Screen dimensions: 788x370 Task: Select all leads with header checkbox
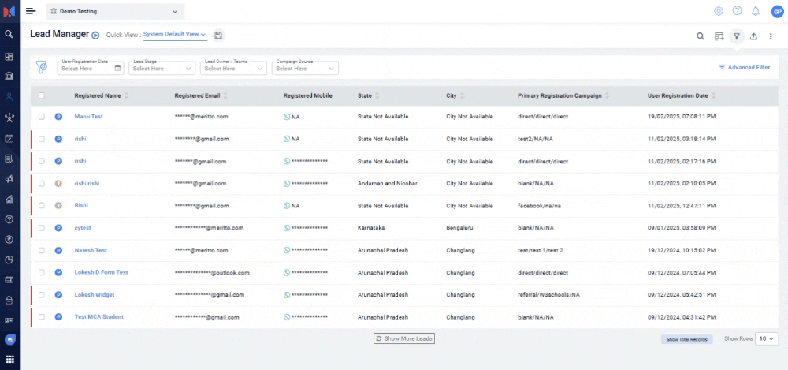pos(41,95)
